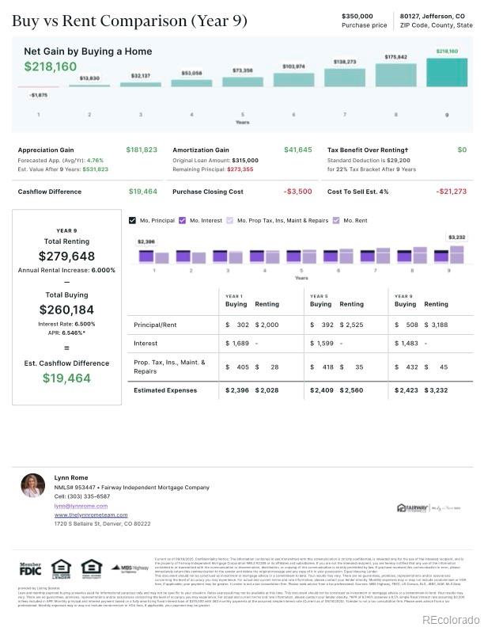Click the Est. Cashflow Difference $19,464 value
Image resolution: width=484 pixels, height=627 pixels.
coord(67,378)
